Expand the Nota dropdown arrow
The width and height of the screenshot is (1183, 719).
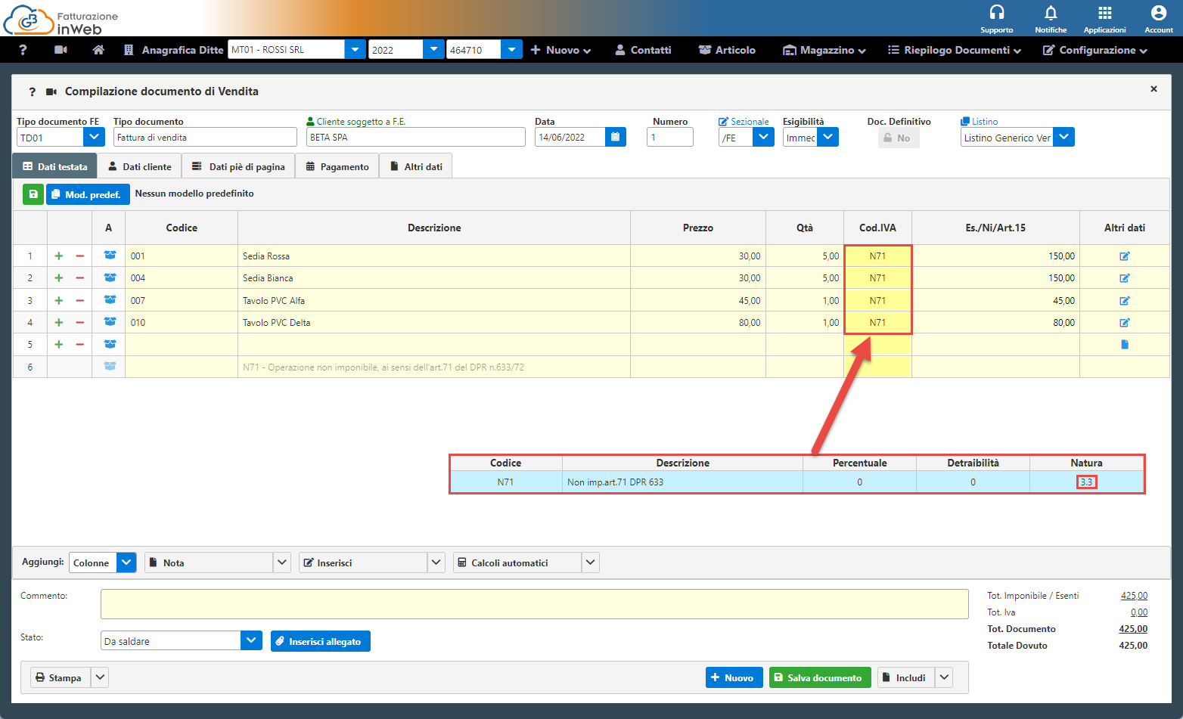[282, 562]
